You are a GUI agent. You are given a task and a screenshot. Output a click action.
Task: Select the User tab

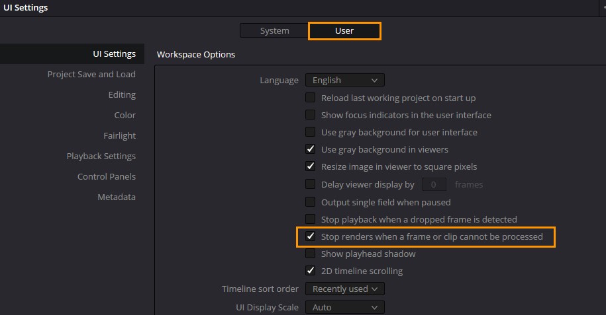coord(344,30)
